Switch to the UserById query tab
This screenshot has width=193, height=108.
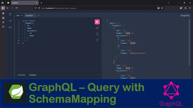[x=29, y=16]
